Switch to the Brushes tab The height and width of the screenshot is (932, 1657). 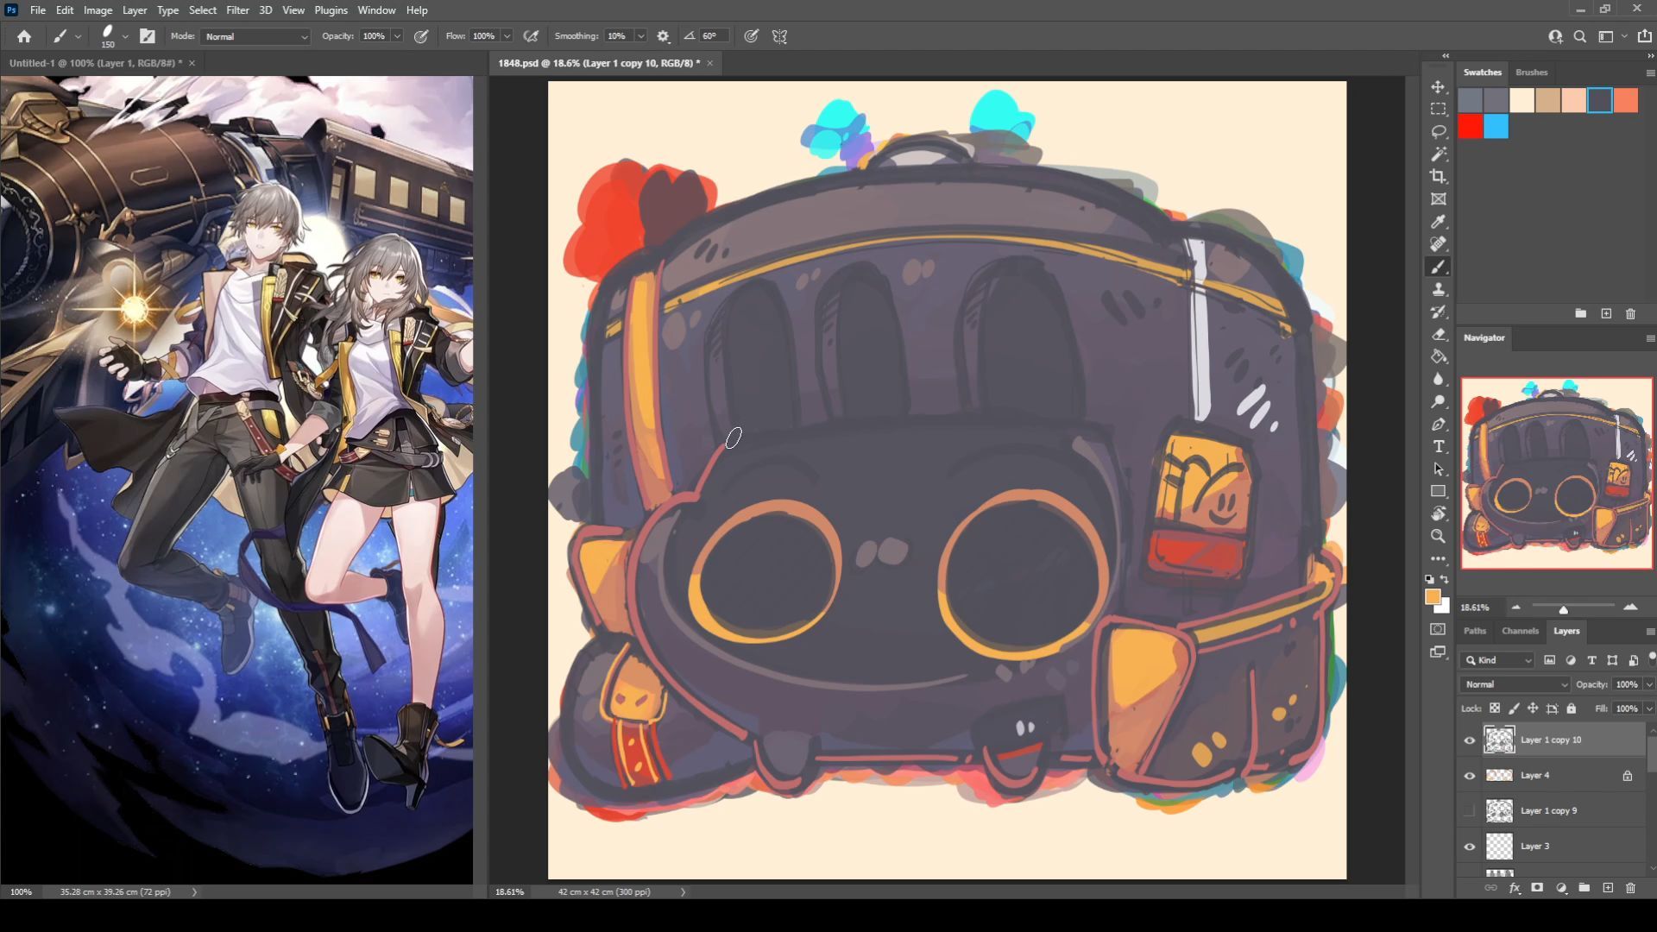(1531, 72)
